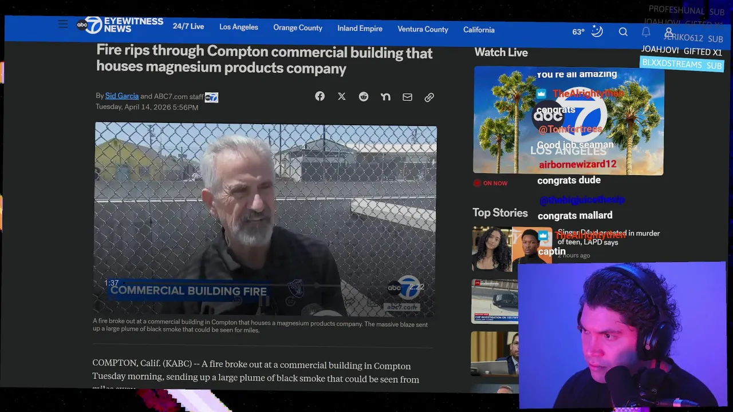Click the Watch Live heading
733x412 pixels.
[x=501, y=52]
